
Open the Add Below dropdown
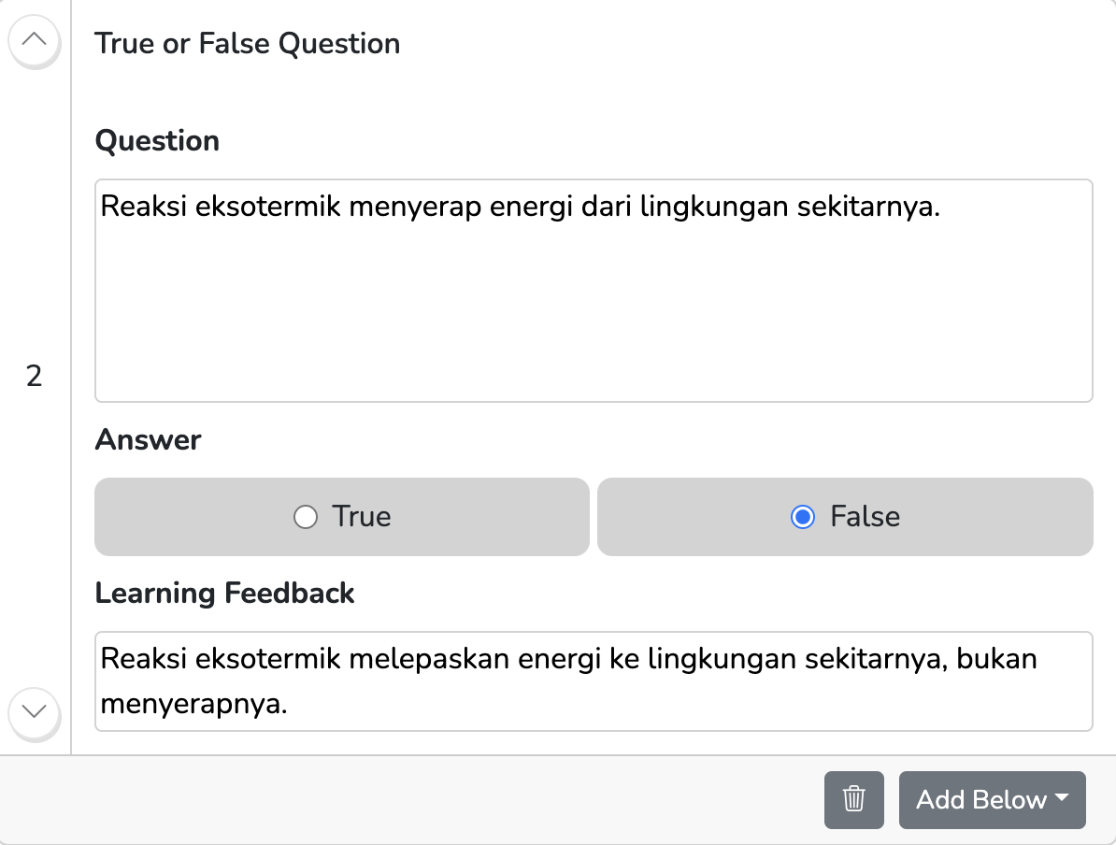coord(981,799)
